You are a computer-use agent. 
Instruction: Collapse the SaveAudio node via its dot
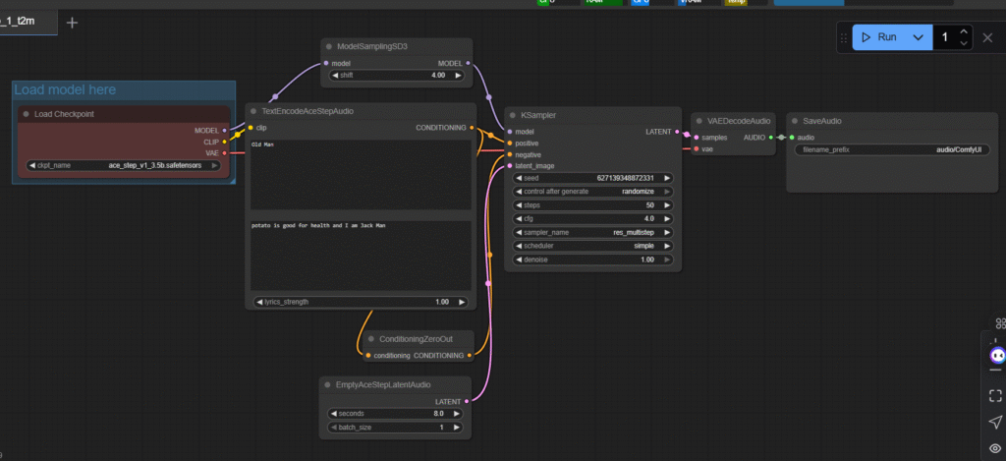coord(795,121)
